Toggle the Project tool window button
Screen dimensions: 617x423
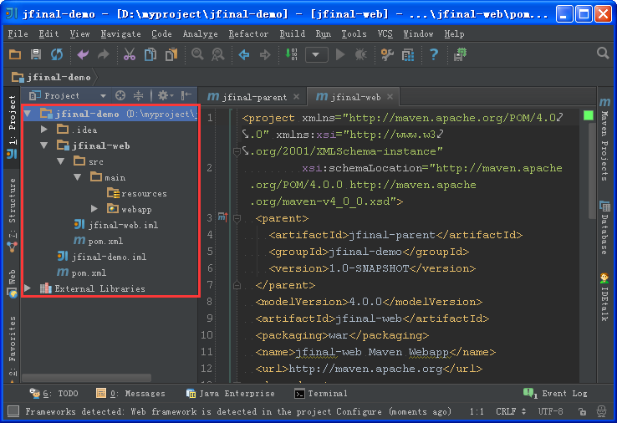[x=12, y=126]
